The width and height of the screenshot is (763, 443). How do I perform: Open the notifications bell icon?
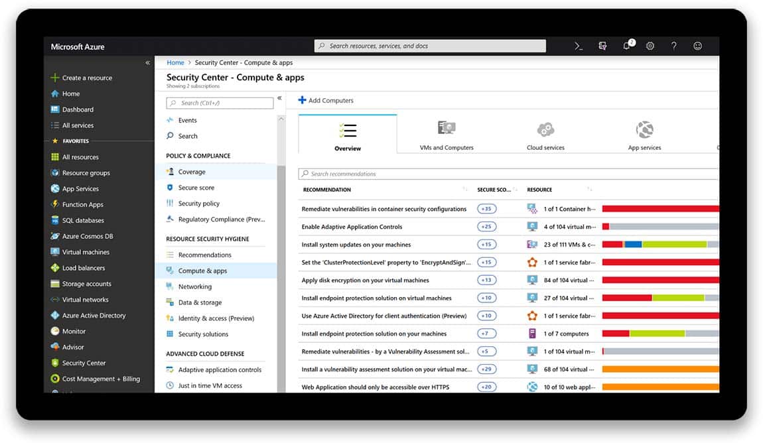626,45
